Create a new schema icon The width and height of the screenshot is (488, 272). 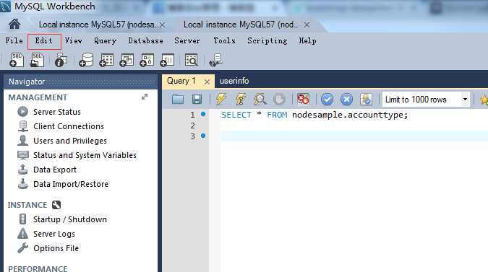(86, 60)
